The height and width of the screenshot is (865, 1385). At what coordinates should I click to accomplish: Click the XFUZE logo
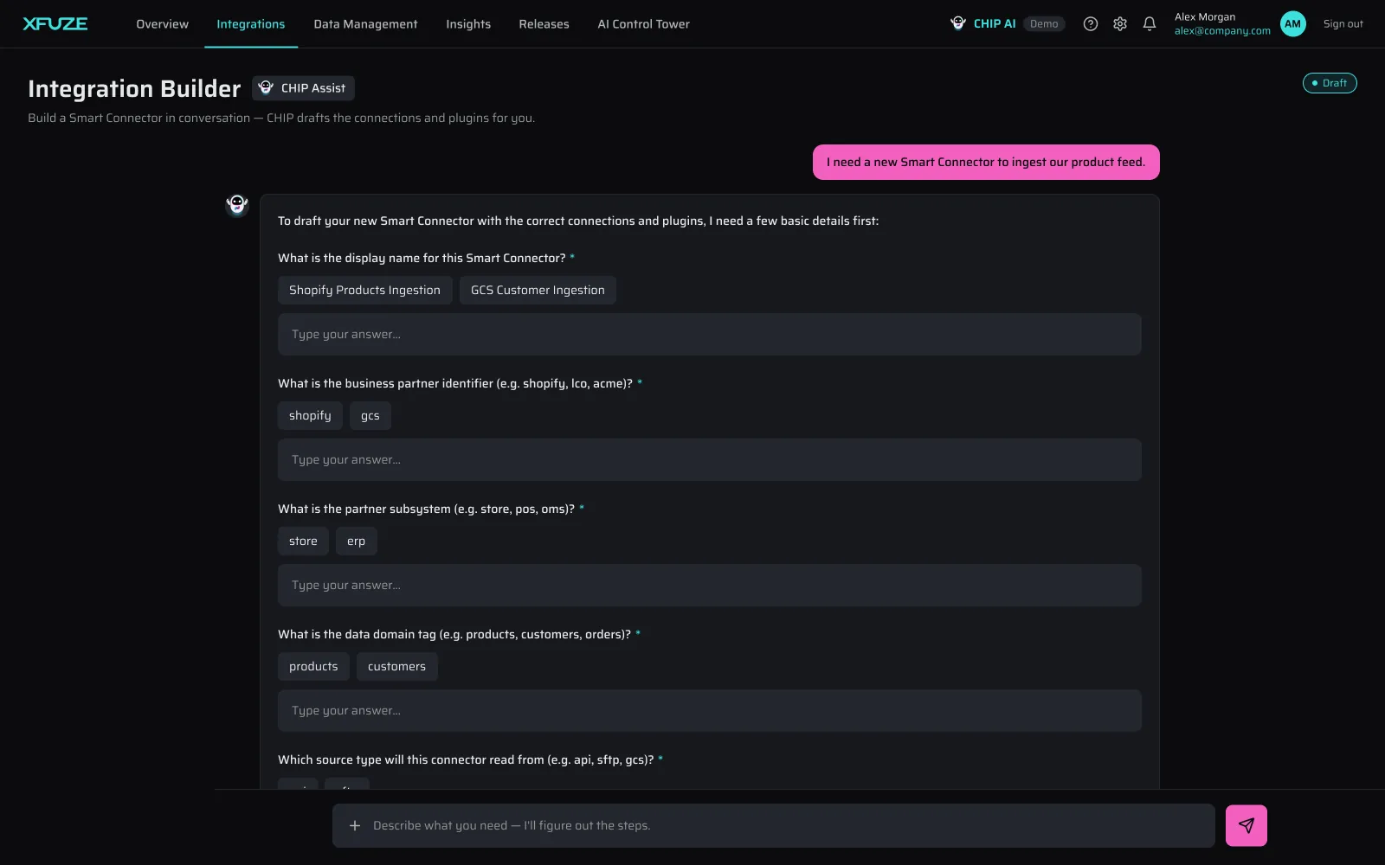tap(55, 24)
